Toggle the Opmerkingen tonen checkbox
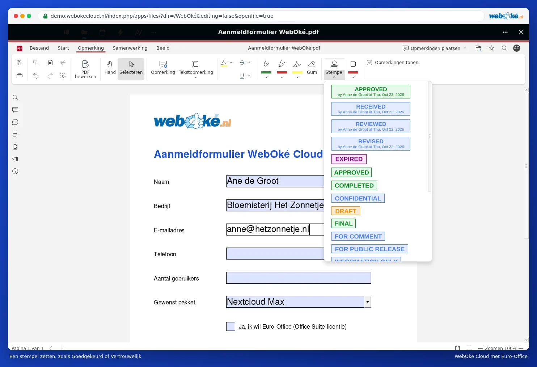The height and width of the screenshot is (367, 537). coord(369,63)
